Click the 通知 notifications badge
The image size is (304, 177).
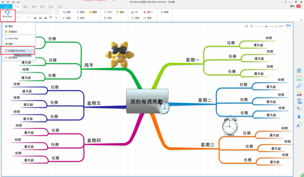tap(298, 6)
